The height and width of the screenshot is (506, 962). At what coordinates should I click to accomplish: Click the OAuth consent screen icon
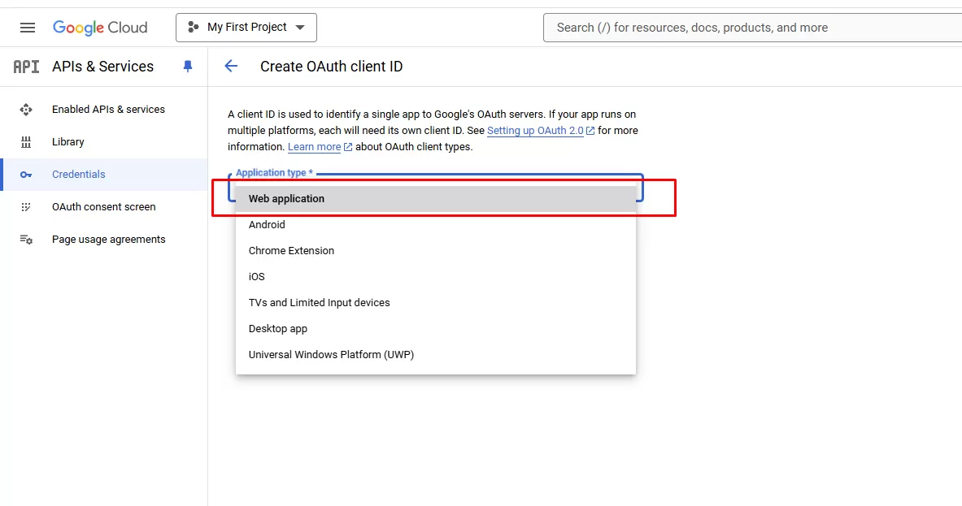point(26,207)
